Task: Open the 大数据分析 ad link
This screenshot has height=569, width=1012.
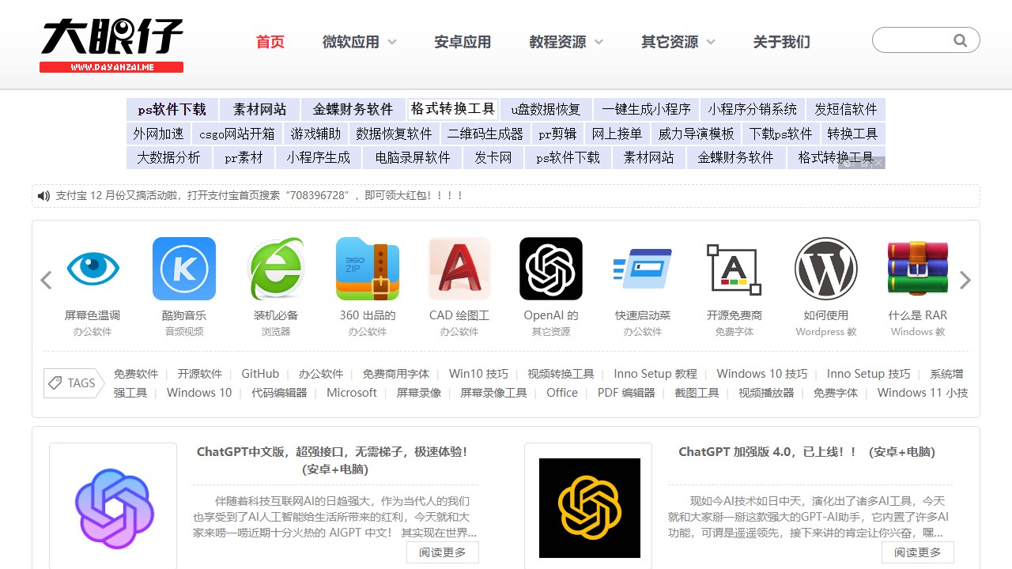Action: (x=168, y=157)
